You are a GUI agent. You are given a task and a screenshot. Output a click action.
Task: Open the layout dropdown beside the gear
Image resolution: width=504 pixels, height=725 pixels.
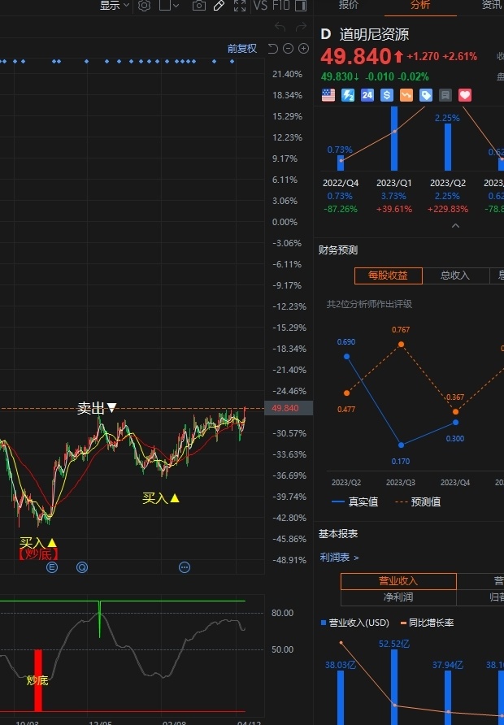pyautogui.click(x=169, y=6)
